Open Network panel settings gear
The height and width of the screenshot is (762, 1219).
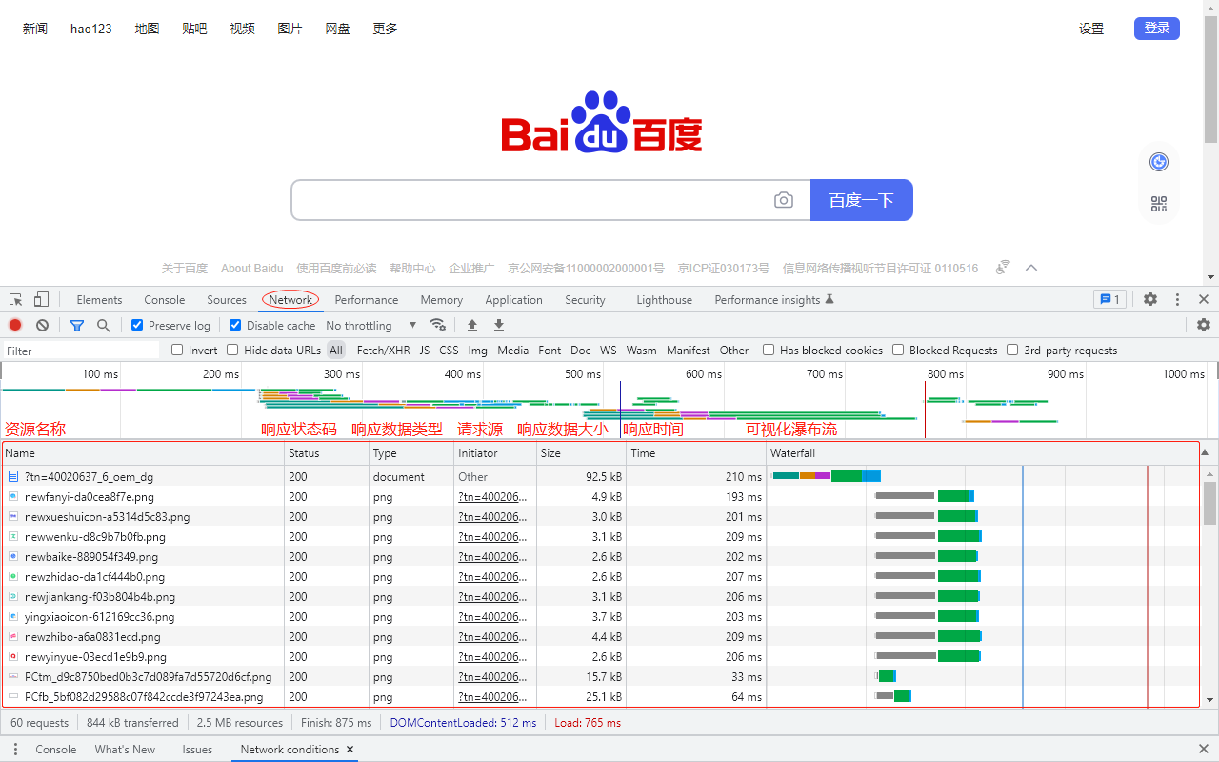click(1204, 325)
